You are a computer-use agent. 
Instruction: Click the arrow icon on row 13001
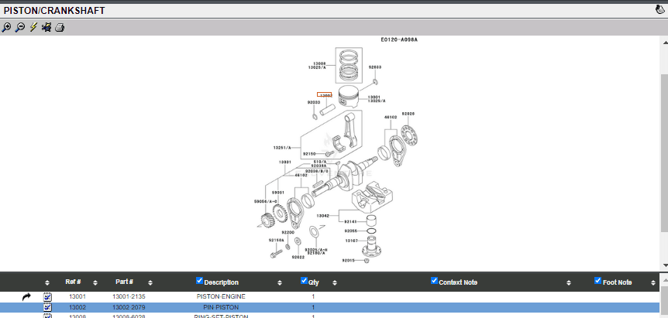(26, 296)
